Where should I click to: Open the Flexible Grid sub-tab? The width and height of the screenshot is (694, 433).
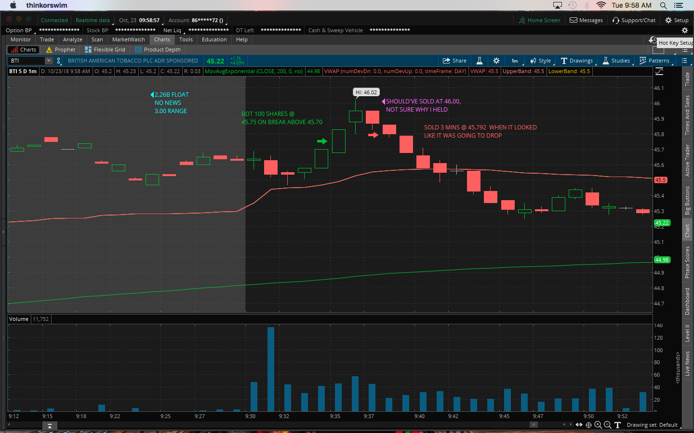(x=105, y=50)
